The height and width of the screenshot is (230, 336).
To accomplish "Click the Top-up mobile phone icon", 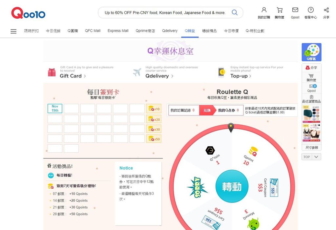I will click(222, 72).
